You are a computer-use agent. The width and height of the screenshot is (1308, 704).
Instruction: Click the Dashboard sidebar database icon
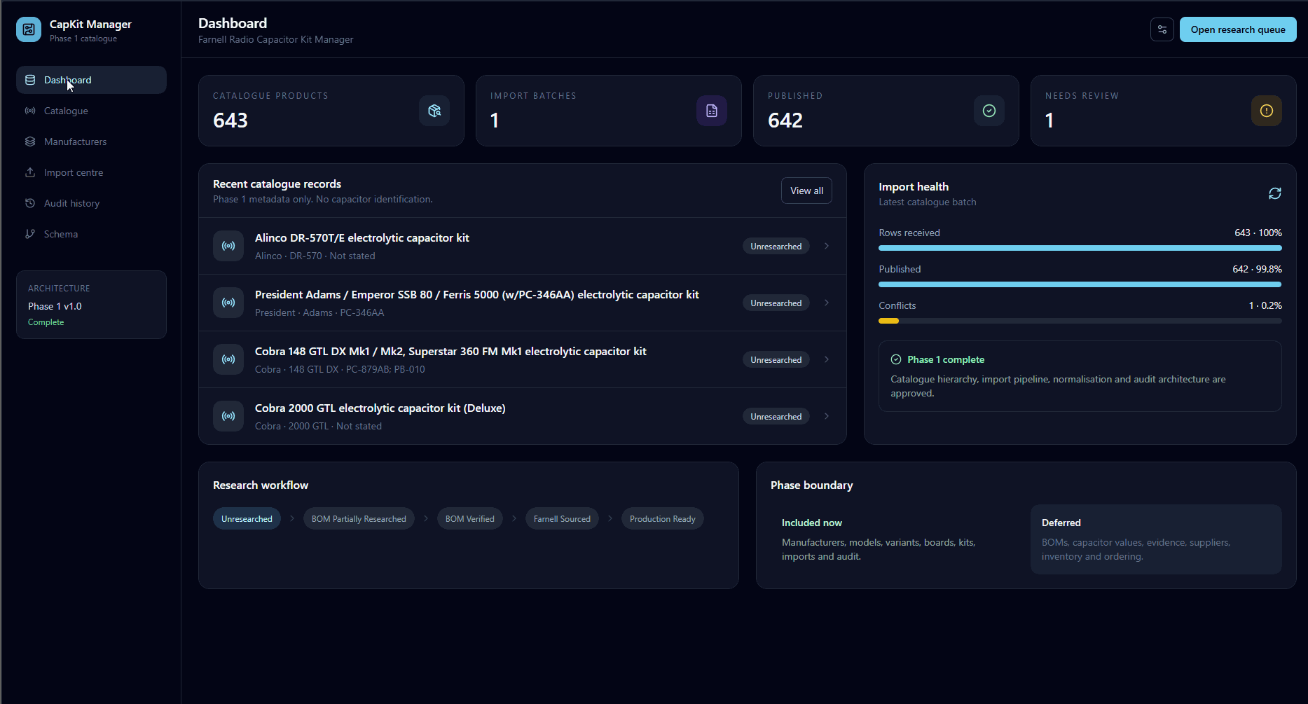tap(30, 80)
